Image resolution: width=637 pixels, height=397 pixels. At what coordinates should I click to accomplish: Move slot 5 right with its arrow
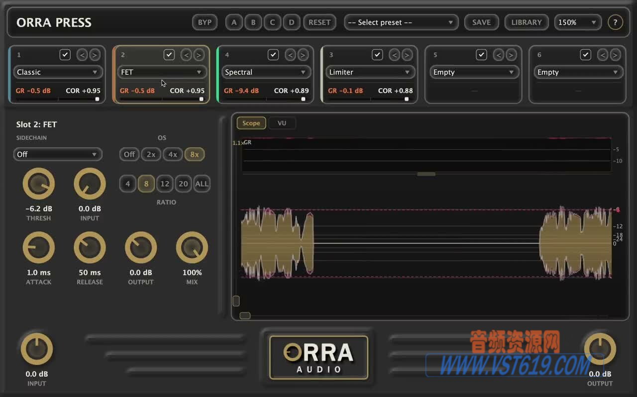coord(511,55)
